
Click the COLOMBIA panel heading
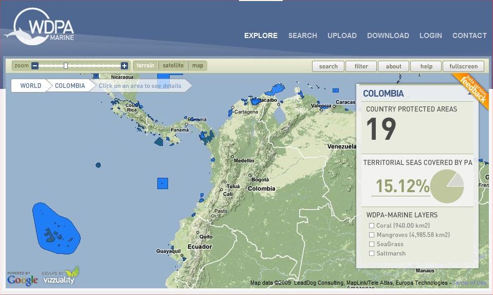pos(384,94)
